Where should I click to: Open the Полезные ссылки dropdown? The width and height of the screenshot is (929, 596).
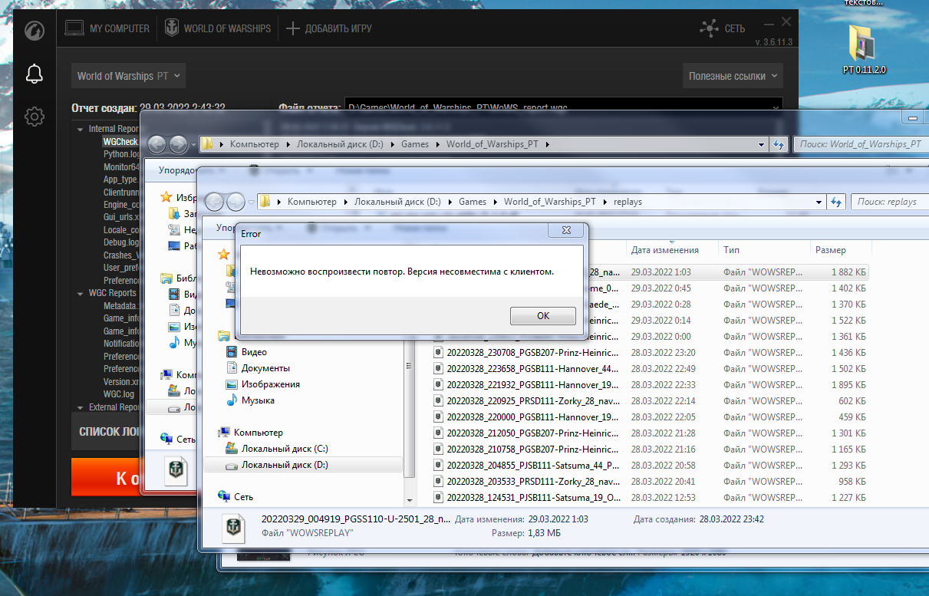[x=732, y=76]
